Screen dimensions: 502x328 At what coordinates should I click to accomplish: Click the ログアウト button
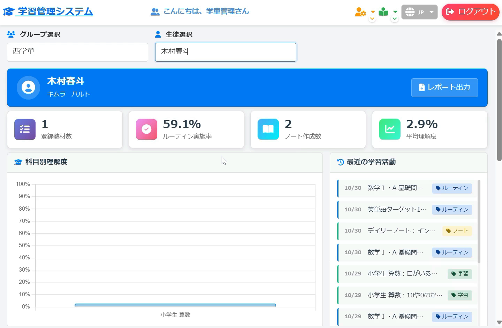pyautogui.click(x=470, y=12)
